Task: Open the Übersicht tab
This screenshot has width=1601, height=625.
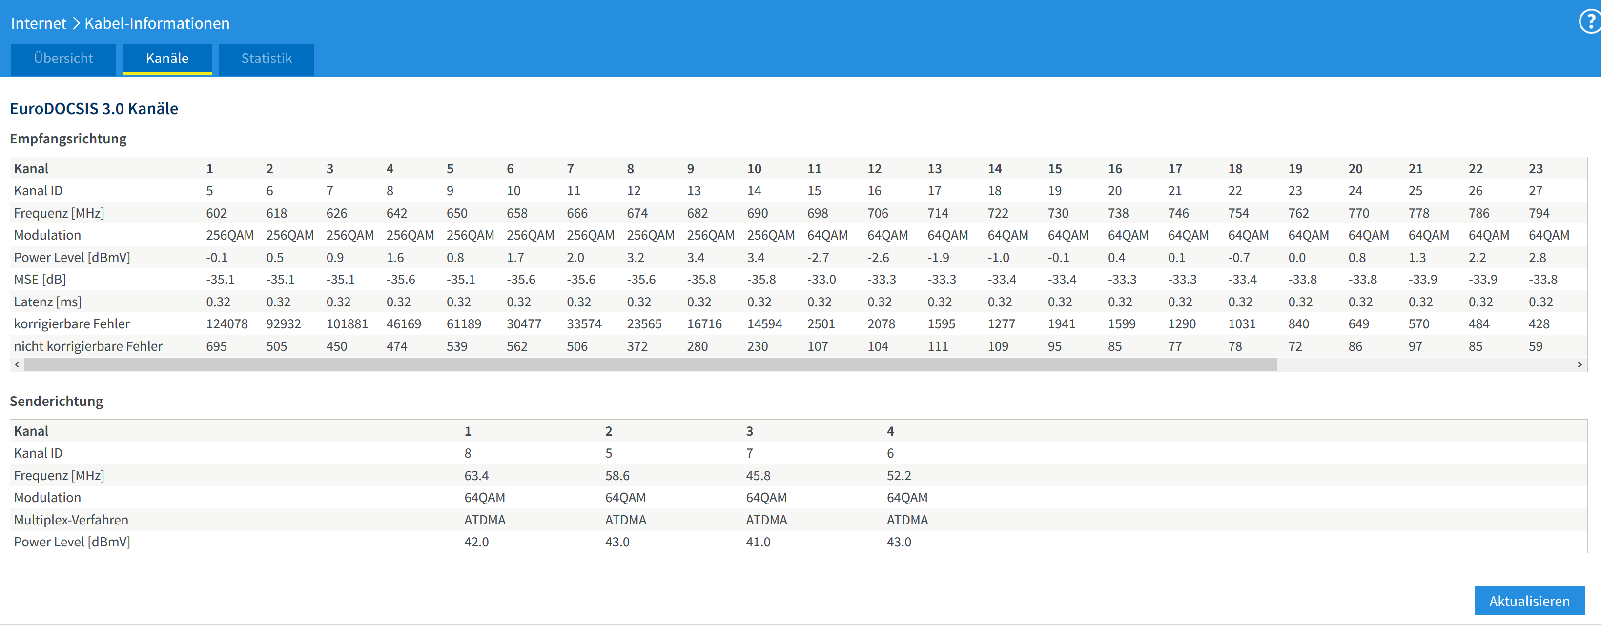Action: click(x=63, y=59)
